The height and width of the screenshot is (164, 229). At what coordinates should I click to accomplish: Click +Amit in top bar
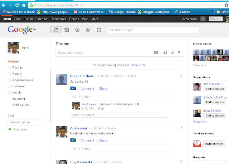coord(6,19)
